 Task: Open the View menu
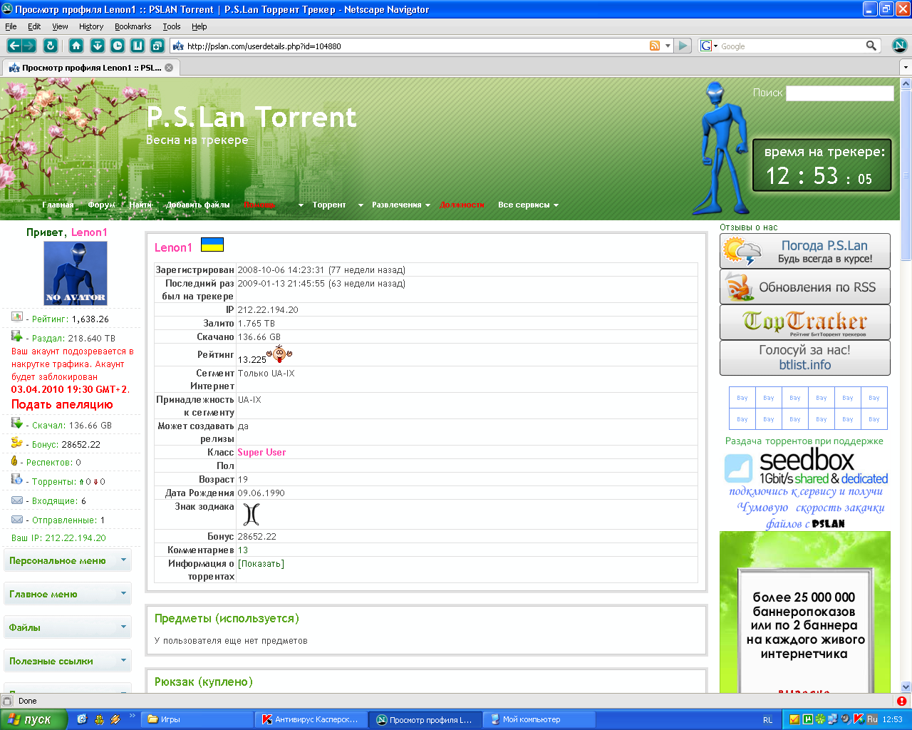pyautogui.click(x=60, y=26)
